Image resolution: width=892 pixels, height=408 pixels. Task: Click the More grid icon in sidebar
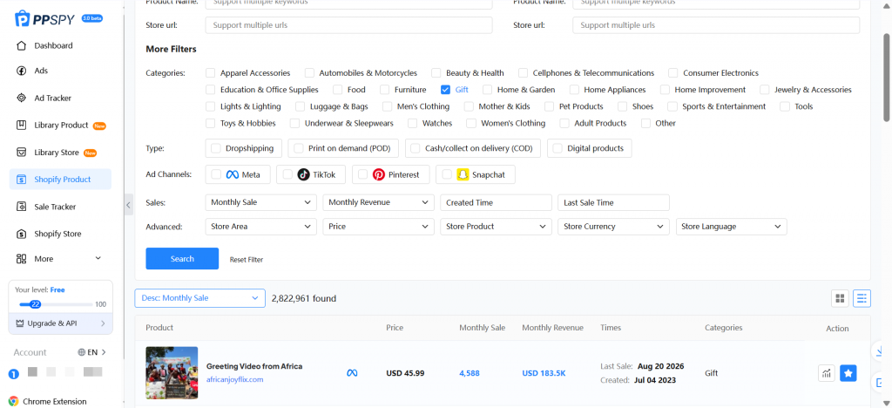pyautogui.click(x=21, y=259)
